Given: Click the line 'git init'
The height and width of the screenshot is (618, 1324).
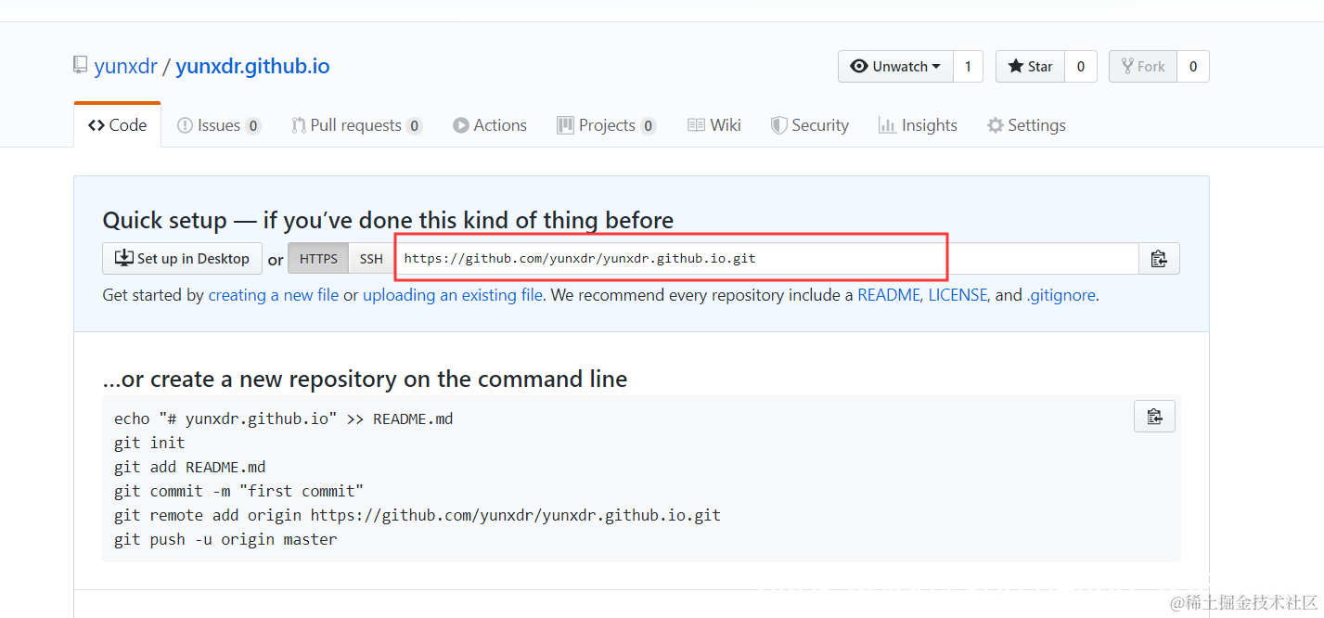Looking at the screenshot, I should pos(149,443).
